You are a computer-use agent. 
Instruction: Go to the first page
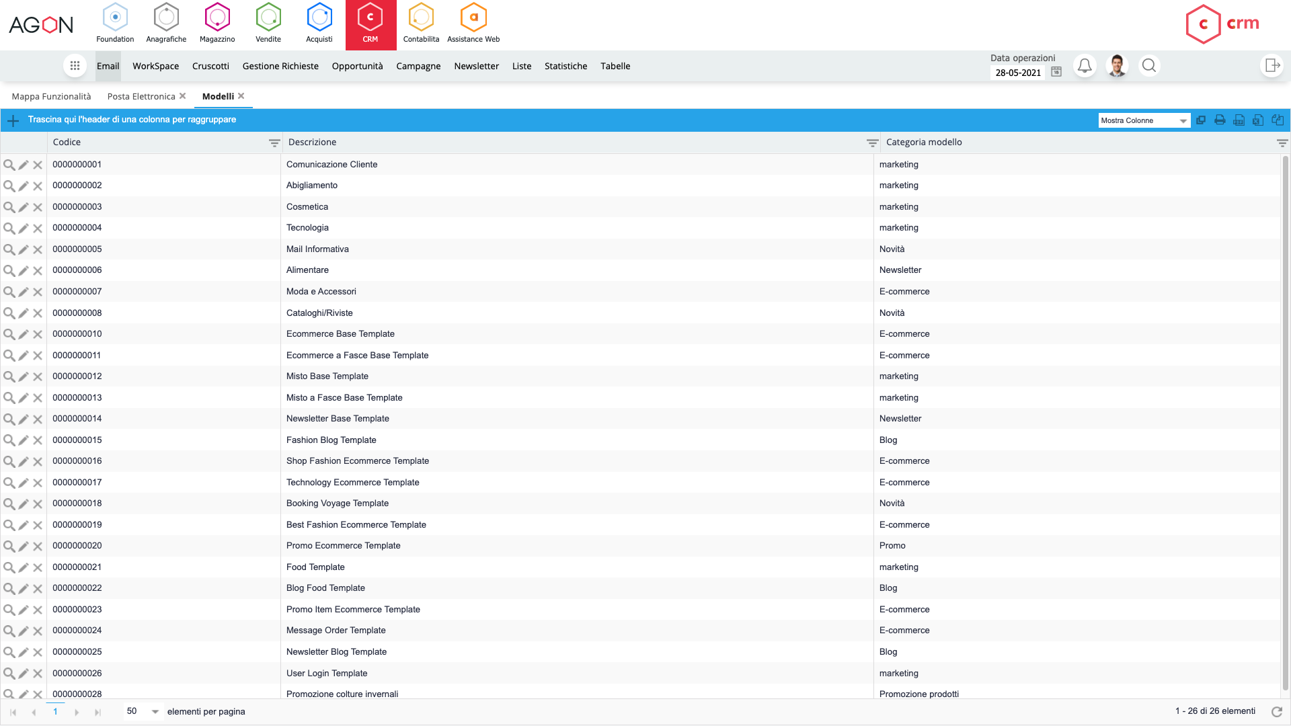point(13,712)
